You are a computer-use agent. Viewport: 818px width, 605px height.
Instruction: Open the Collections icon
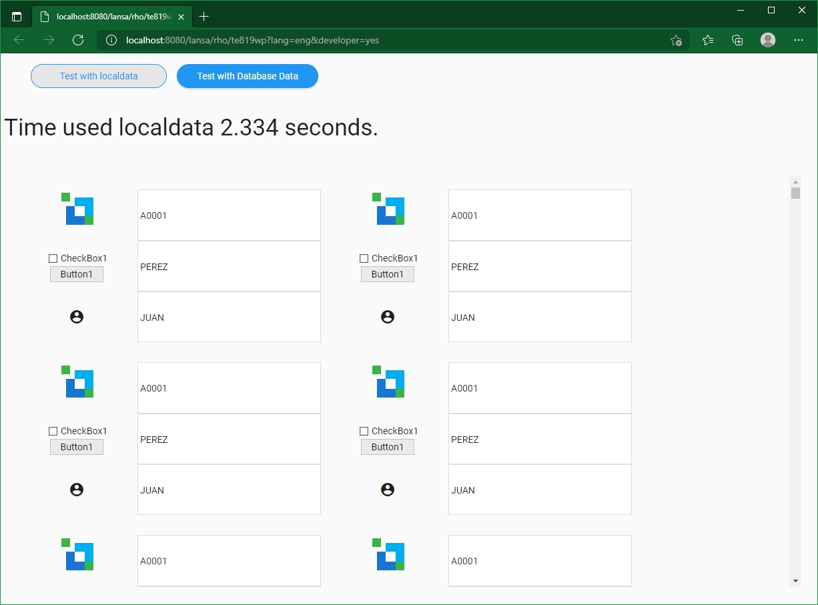pos(737,40)
